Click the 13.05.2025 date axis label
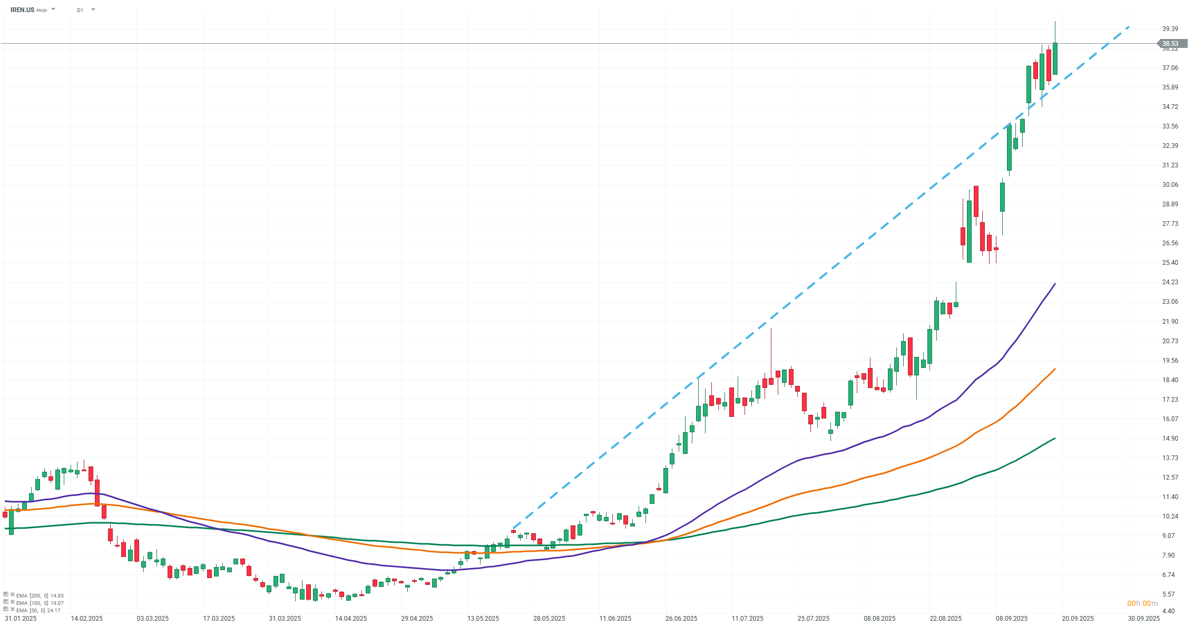Image resolution: width=1194 pixels, height=627 pixels. [x=483, y=619]
